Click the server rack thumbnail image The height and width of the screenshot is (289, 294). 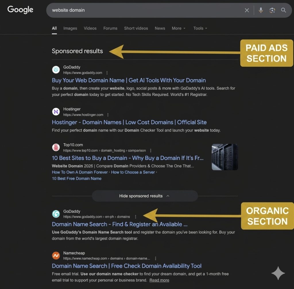coord(225,157)
